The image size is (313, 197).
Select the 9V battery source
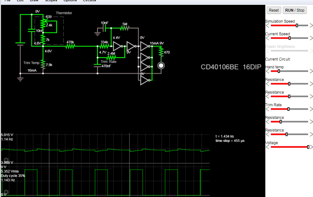20,44
